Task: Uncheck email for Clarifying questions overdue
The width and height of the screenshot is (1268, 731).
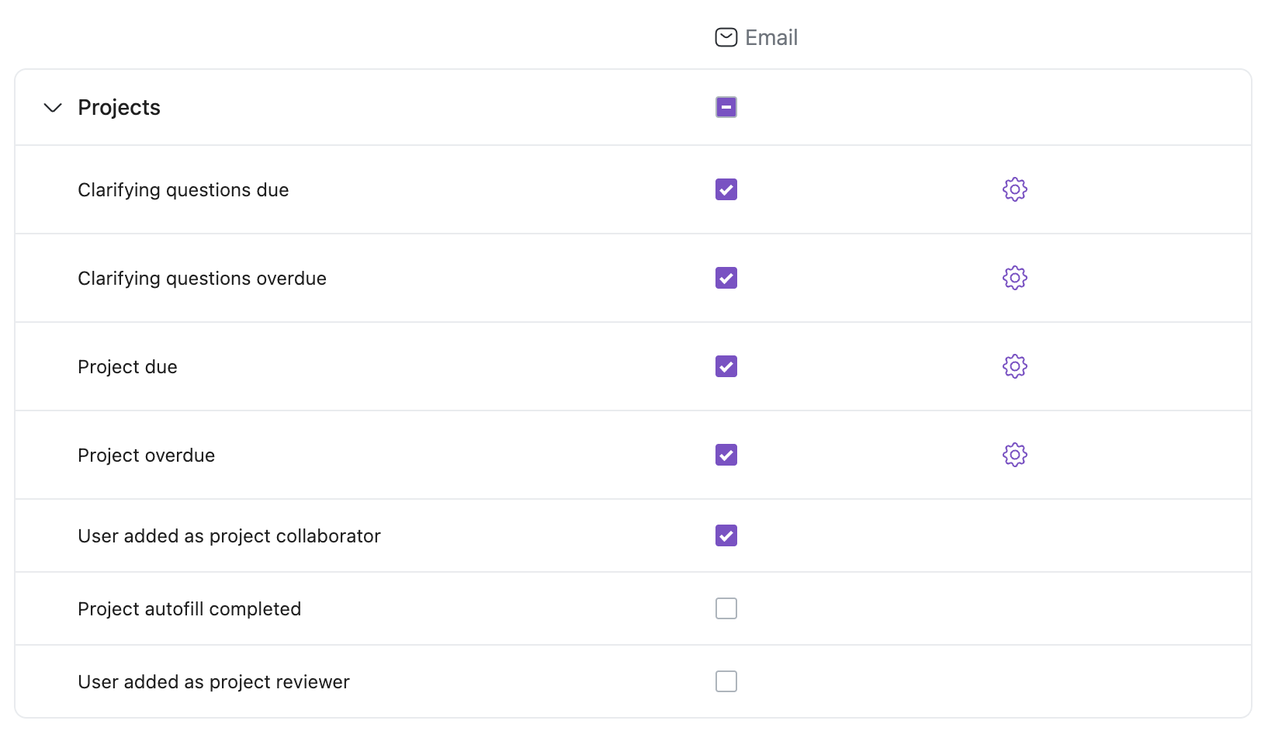Action: tap(726, 278)
